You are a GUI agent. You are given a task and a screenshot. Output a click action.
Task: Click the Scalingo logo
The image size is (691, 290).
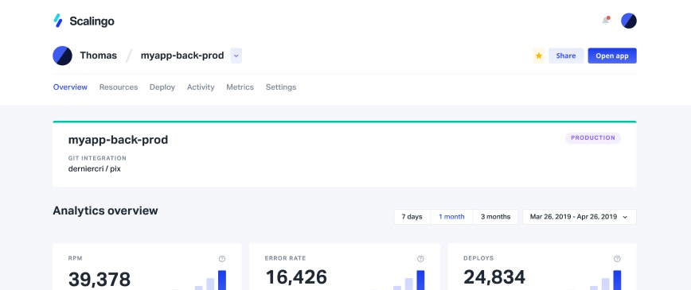click(x=84, y=21)
